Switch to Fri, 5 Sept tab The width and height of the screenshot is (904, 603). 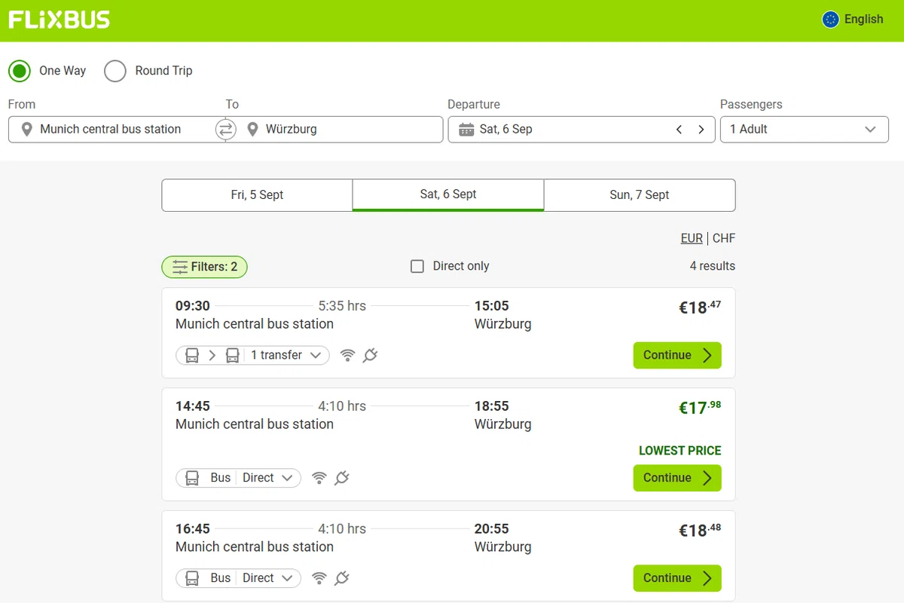point(257,195)
